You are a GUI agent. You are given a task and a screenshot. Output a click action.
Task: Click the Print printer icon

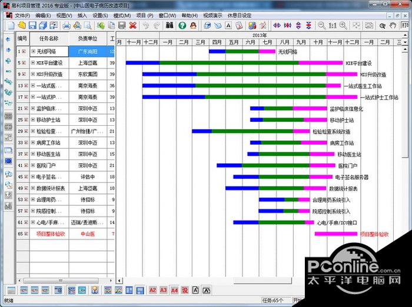click(x=66, y=25)
